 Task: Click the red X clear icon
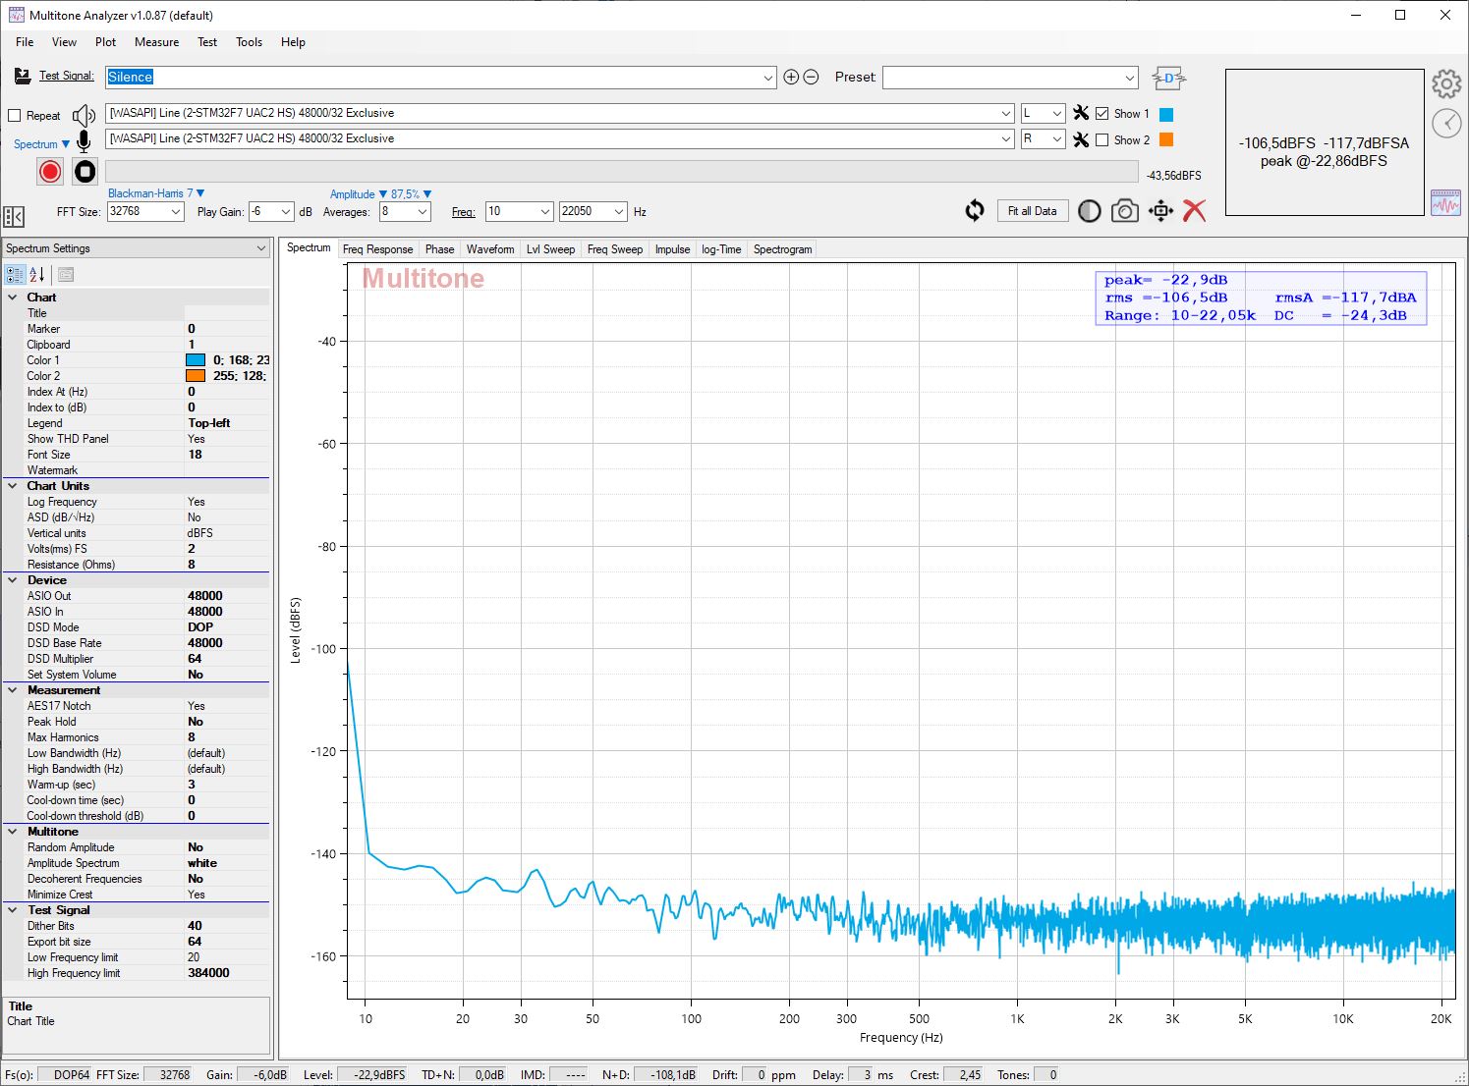pyautogui.click(x=1195, y=210)
